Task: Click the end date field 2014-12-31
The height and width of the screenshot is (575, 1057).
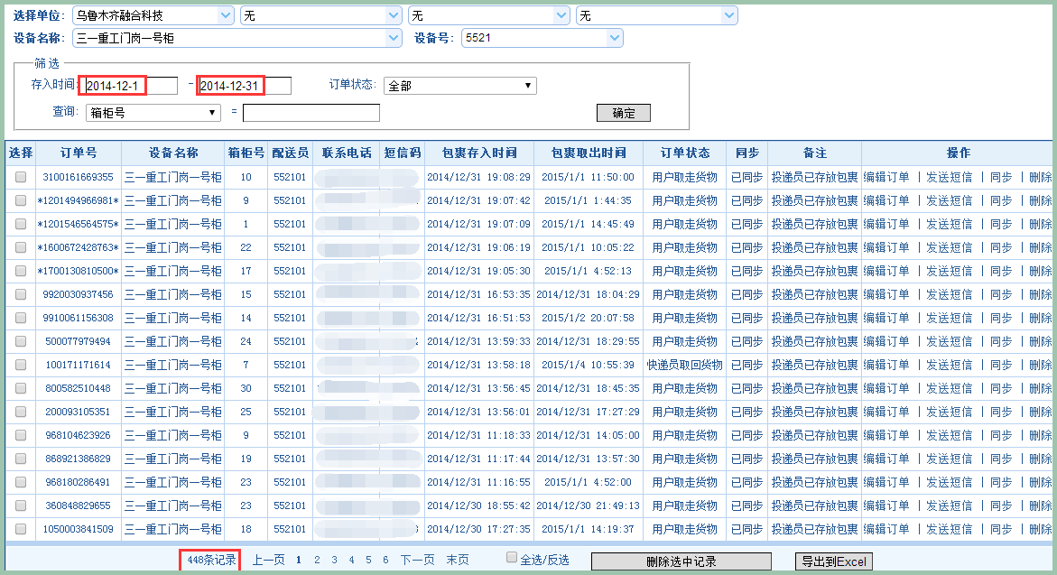Action: [x=245, y=86]
